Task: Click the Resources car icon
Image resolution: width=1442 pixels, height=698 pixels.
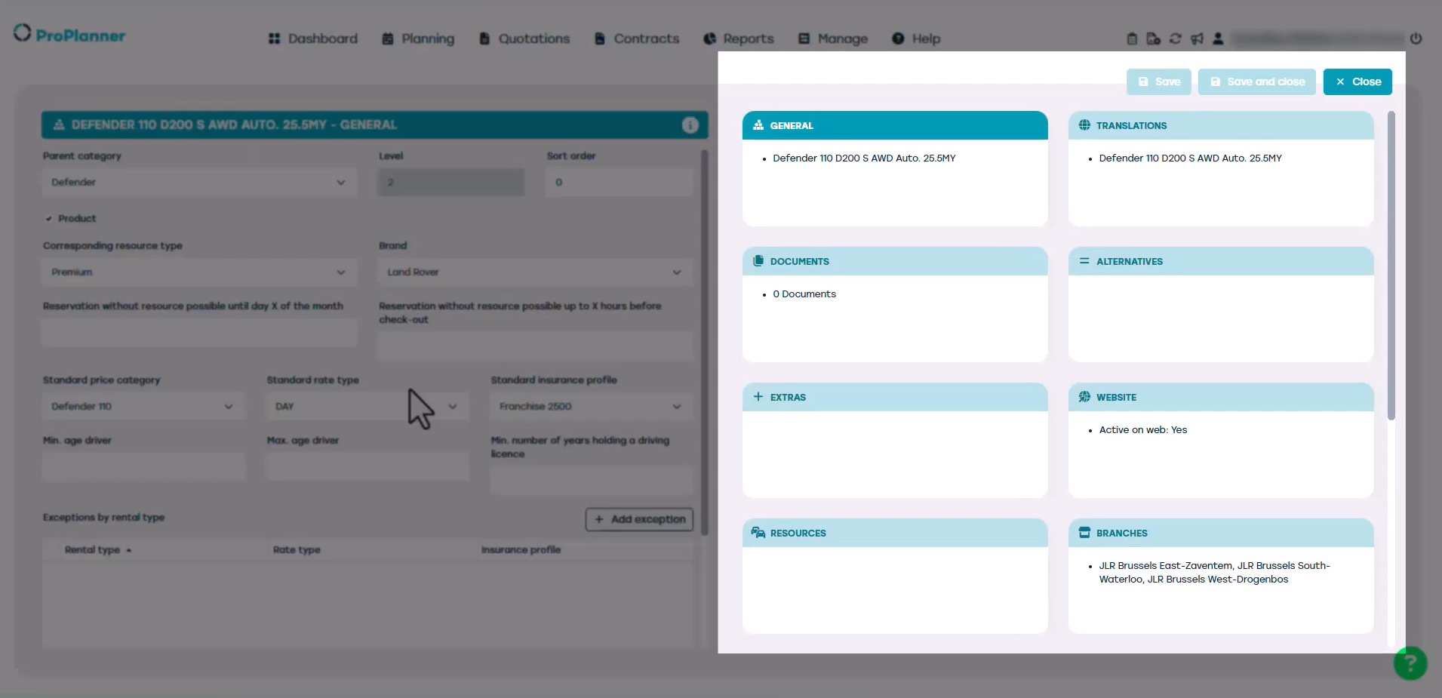Action: pos(758,533)
